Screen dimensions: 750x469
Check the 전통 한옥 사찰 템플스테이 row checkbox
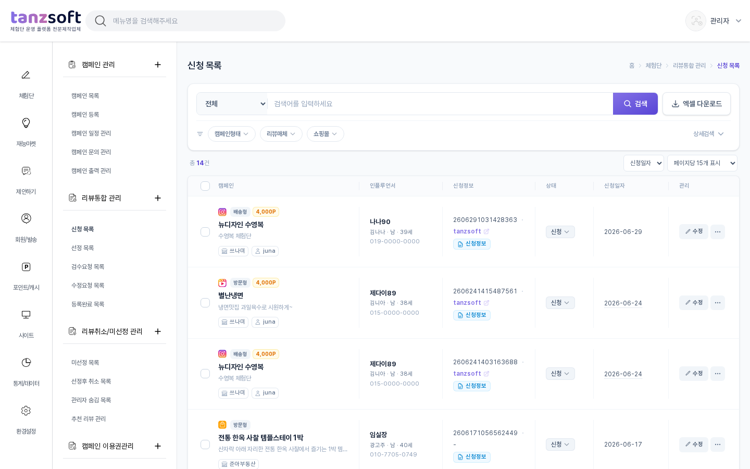pyautogui.click(x=205, y=445)
